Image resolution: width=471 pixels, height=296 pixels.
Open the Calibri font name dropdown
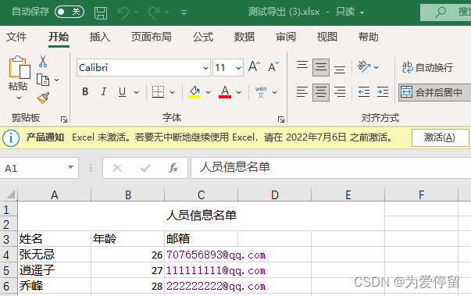205,68
